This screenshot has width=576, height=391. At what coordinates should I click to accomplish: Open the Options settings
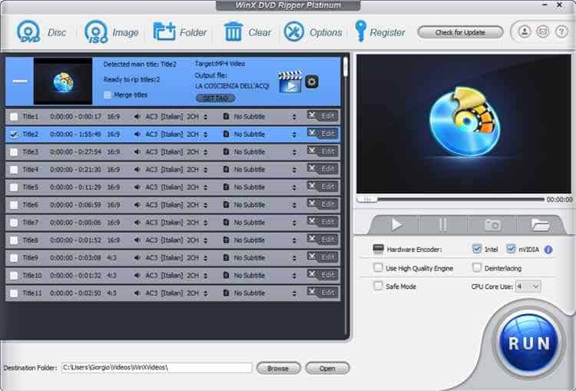coord(294,32)
